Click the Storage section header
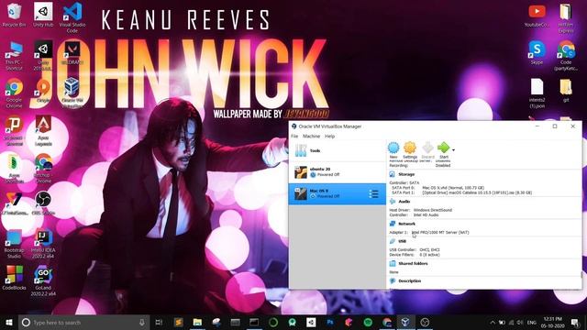Viewport: 587px width, 330px height. click(406, 174)
